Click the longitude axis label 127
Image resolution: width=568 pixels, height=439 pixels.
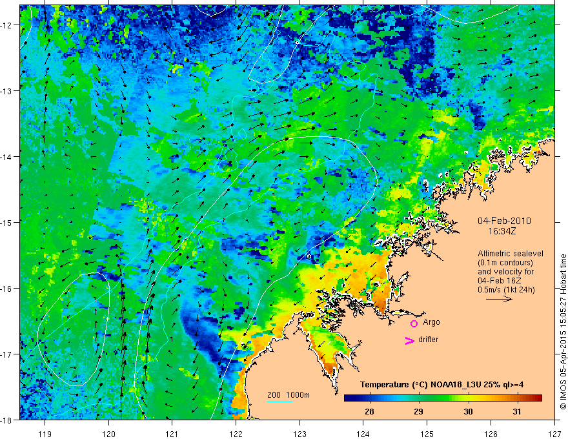click(554, 434)
